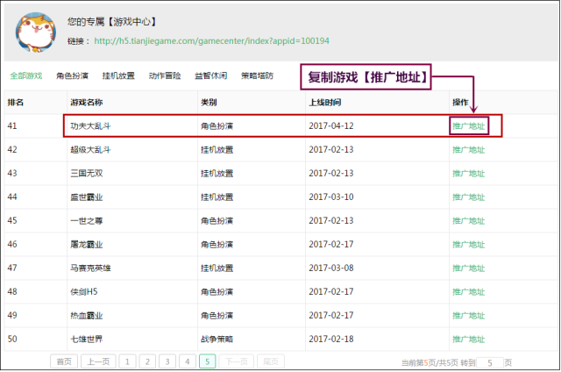561x372 pixels.
Task: Click 推广地址 for 七雄世界
Action: (x=469, y=339)
